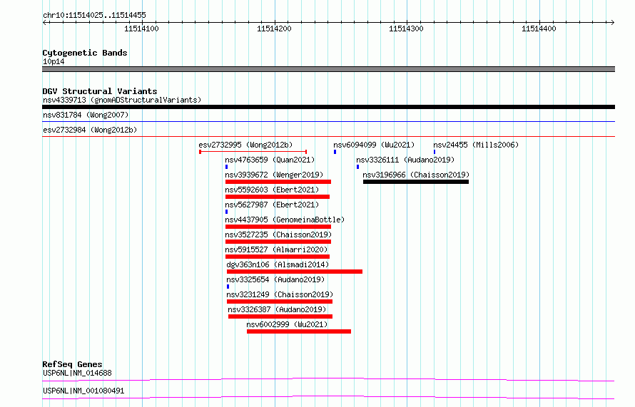This screenshot has width=635, height=407.
Task: Click the nsv3326111 (Audano2019) blue marker
Action: point(357,167)
